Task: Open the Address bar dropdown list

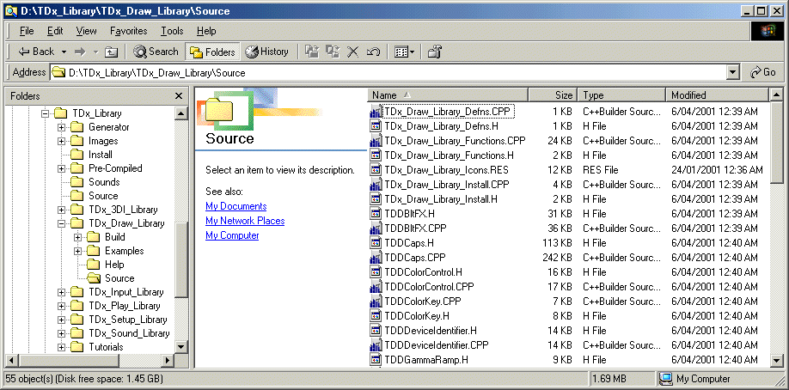Action: (733, 73)
